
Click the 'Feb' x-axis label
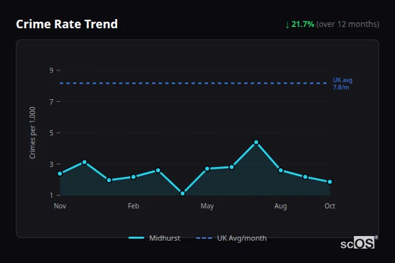pos(133,206)
